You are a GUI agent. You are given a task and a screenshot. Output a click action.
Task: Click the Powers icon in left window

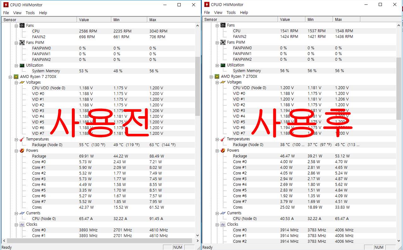pyautogui.click(x=22, y=151)
